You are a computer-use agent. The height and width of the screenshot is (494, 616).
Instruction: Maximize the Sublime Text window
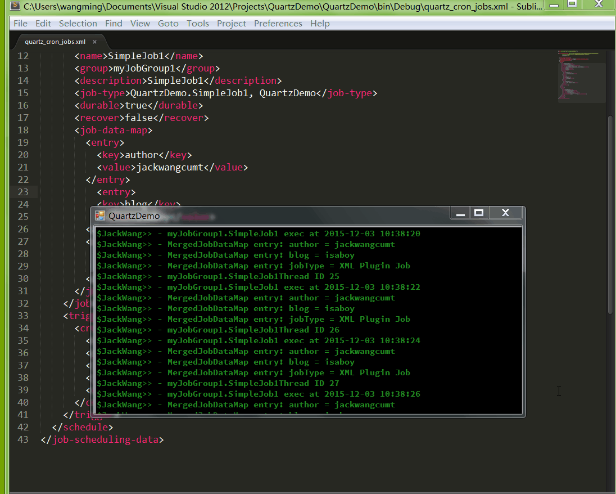point(572,5)
